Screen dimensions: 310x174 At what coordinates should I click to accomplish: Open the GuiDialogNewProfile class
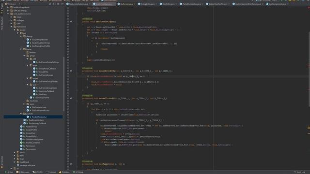click(x=41, y=46)
